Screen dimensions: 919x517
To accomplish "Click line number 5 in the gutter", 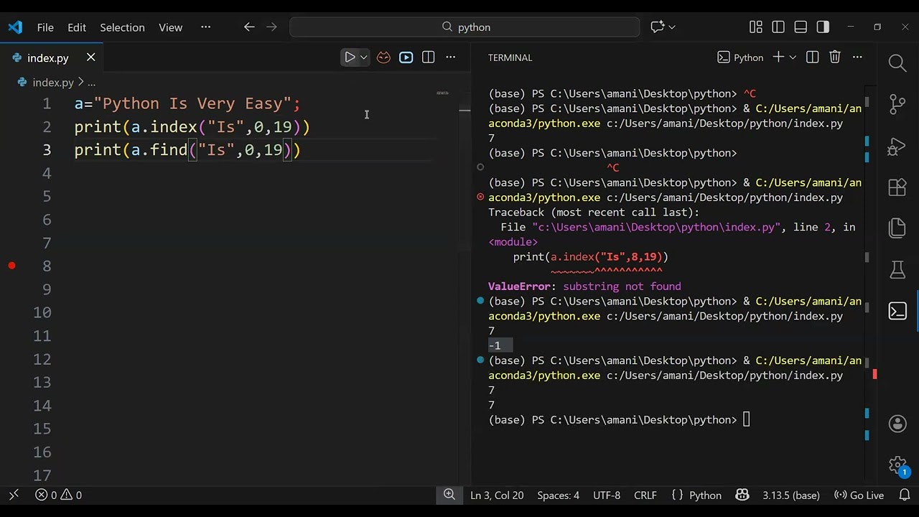I will (47, 196).
